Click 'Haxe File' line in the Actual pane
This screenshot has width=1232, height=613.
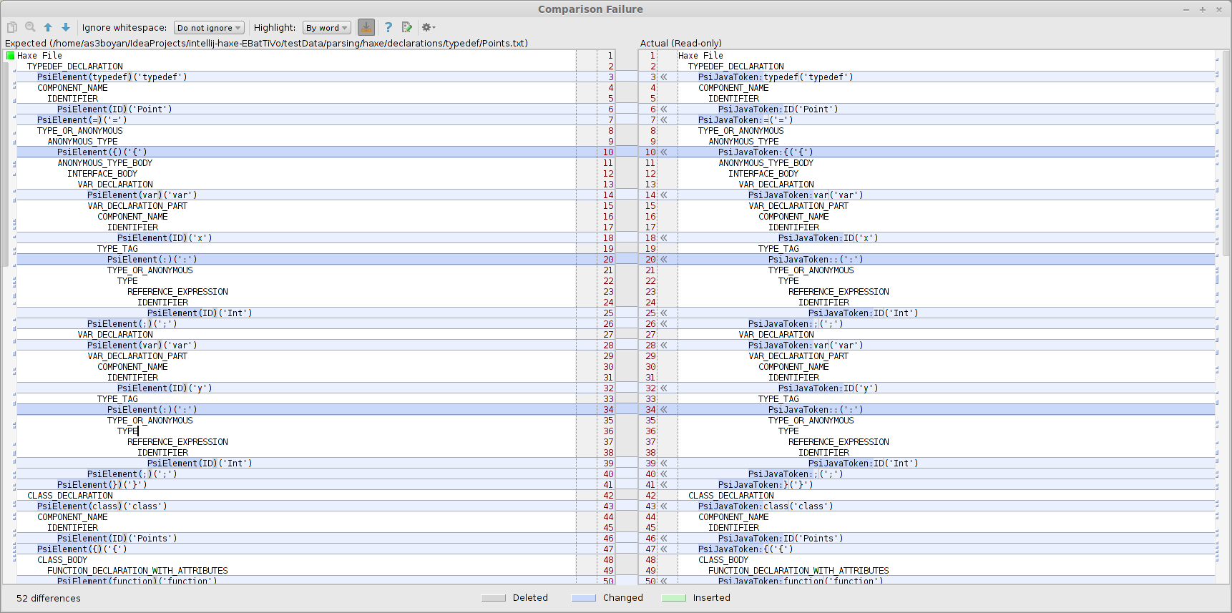coord(700,56)
